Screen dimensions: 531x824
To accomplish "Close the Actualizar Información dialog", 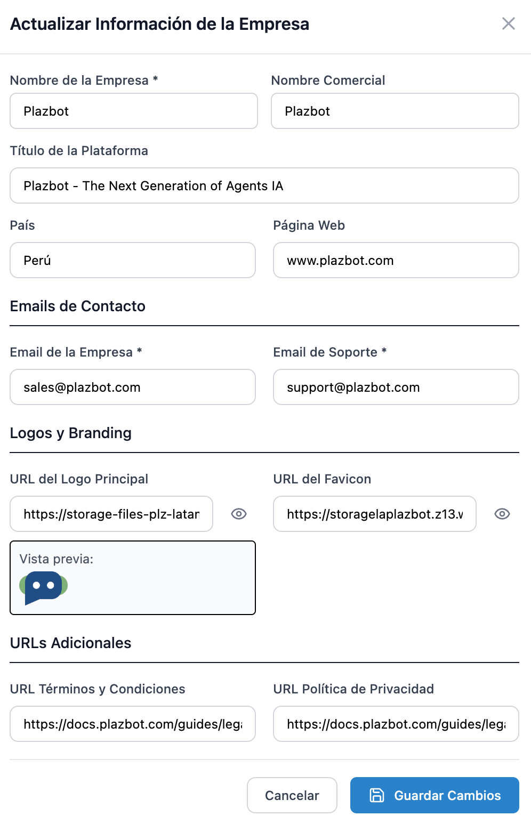I will [509, 23].
